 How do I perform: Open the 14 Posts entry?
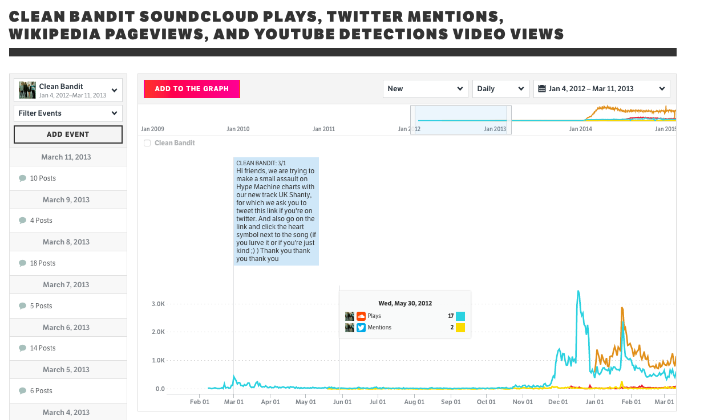click(x=68, y=348)
